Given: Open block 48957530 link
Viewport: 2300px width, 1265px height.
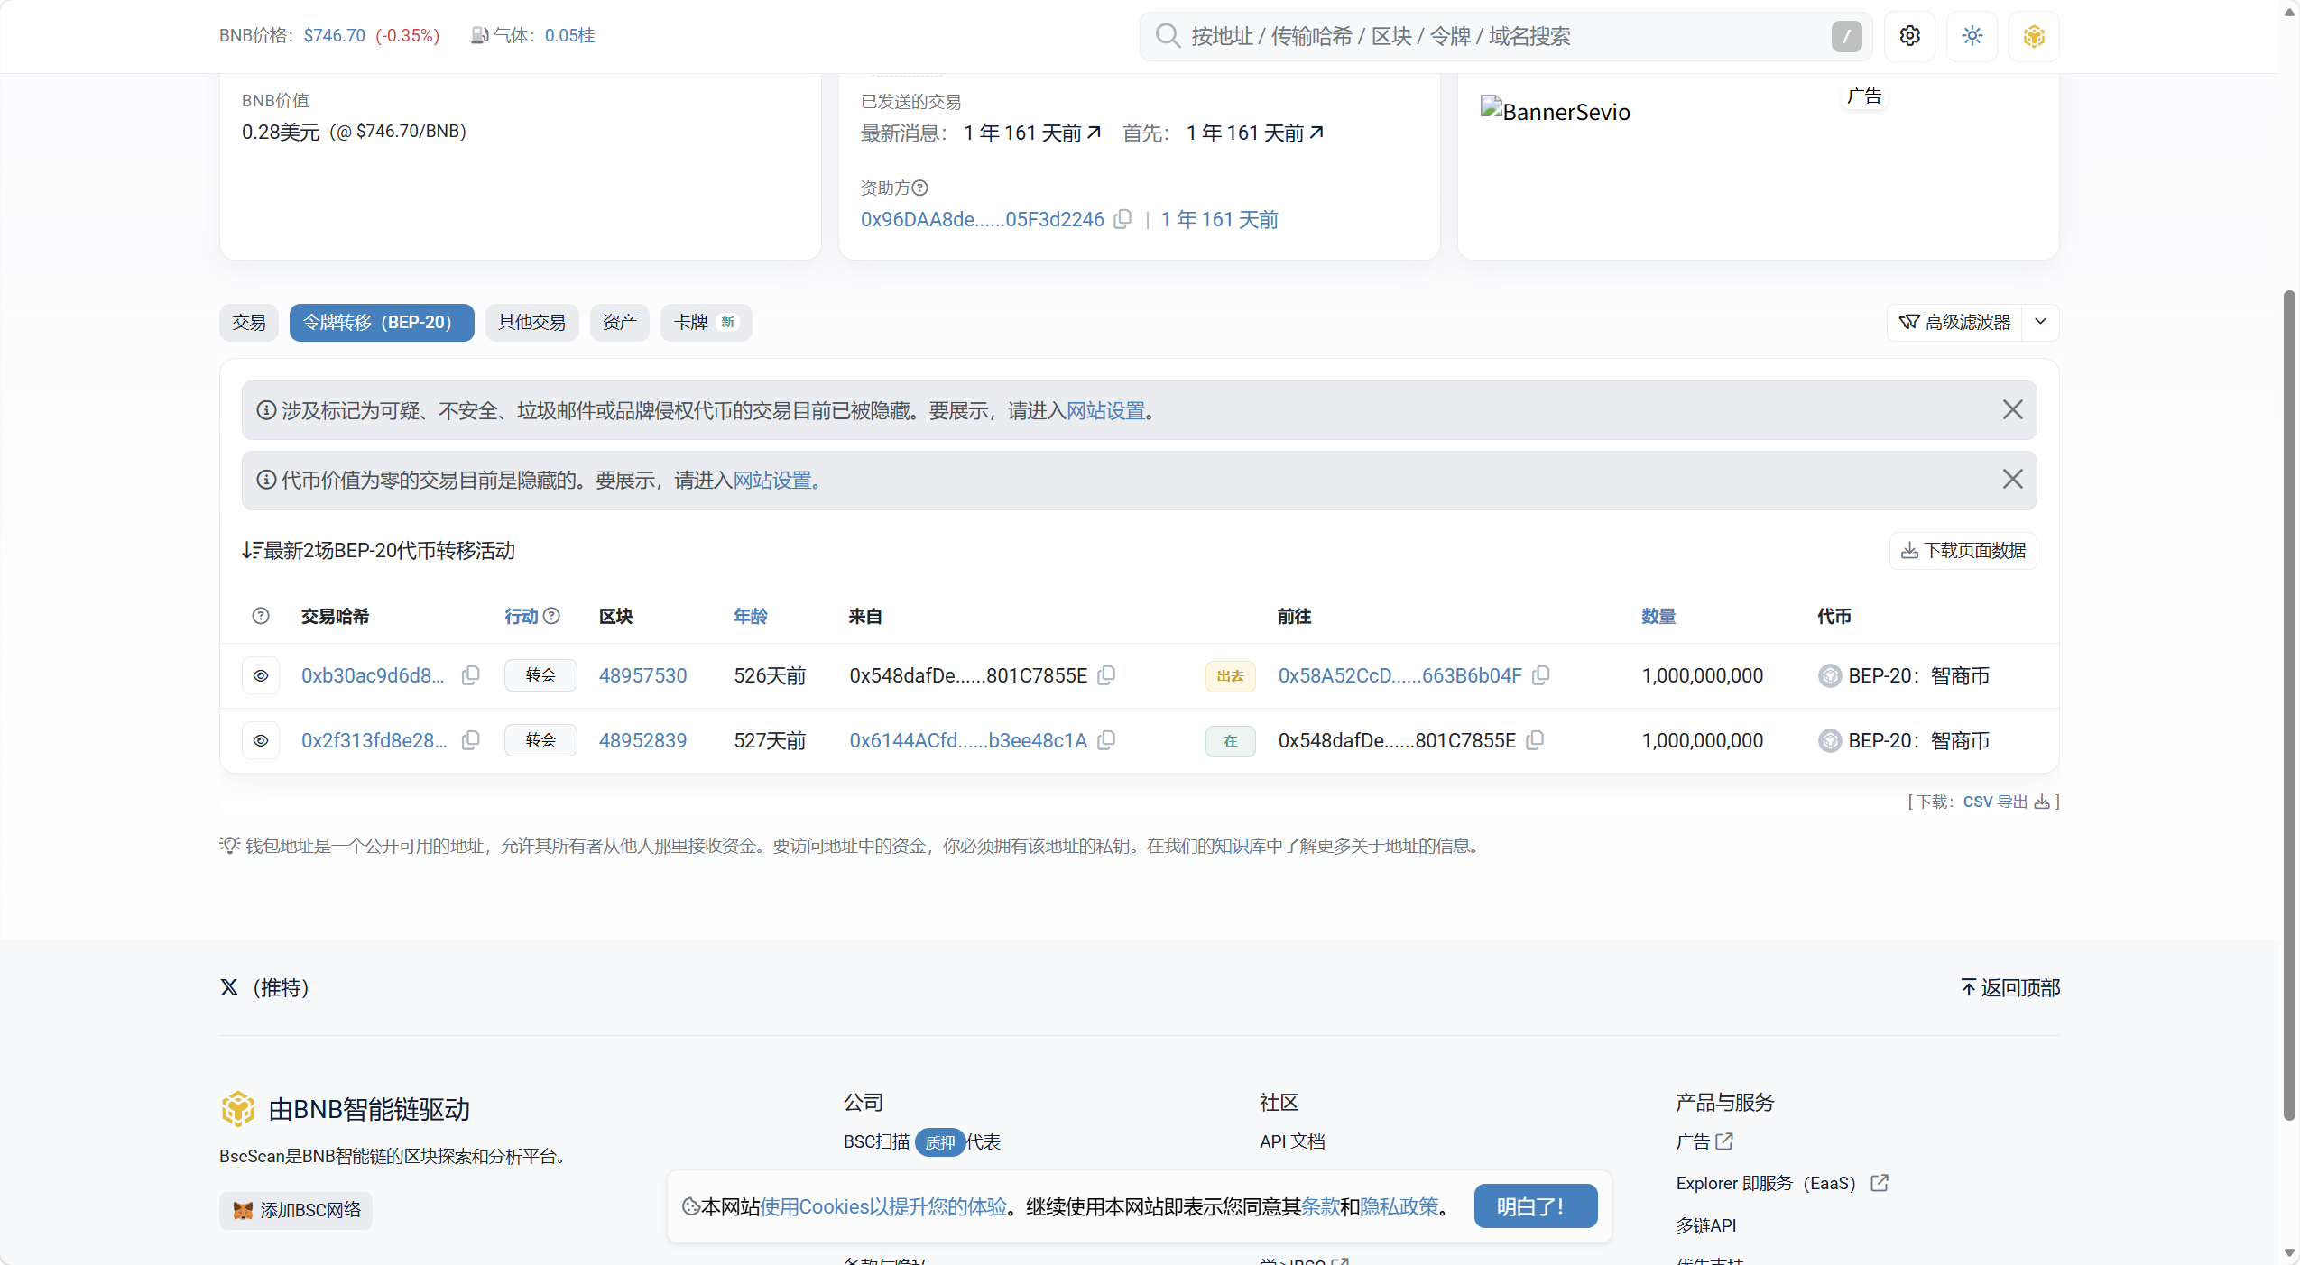Looking at the screenshot, I should (x=642, y=675).
